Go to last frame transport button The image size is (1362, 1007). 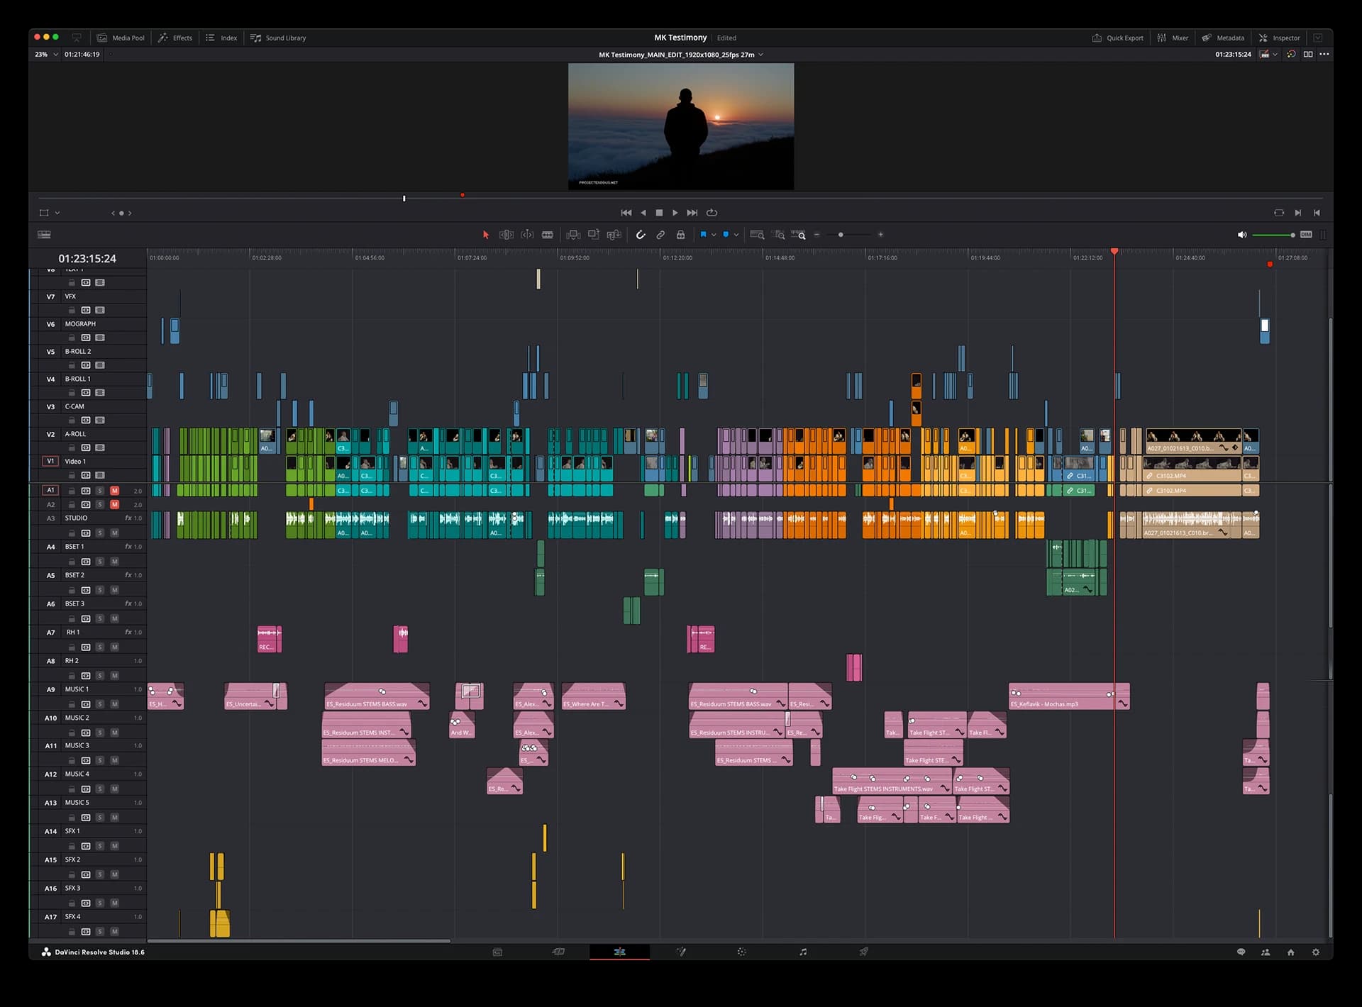pos(692,213)
